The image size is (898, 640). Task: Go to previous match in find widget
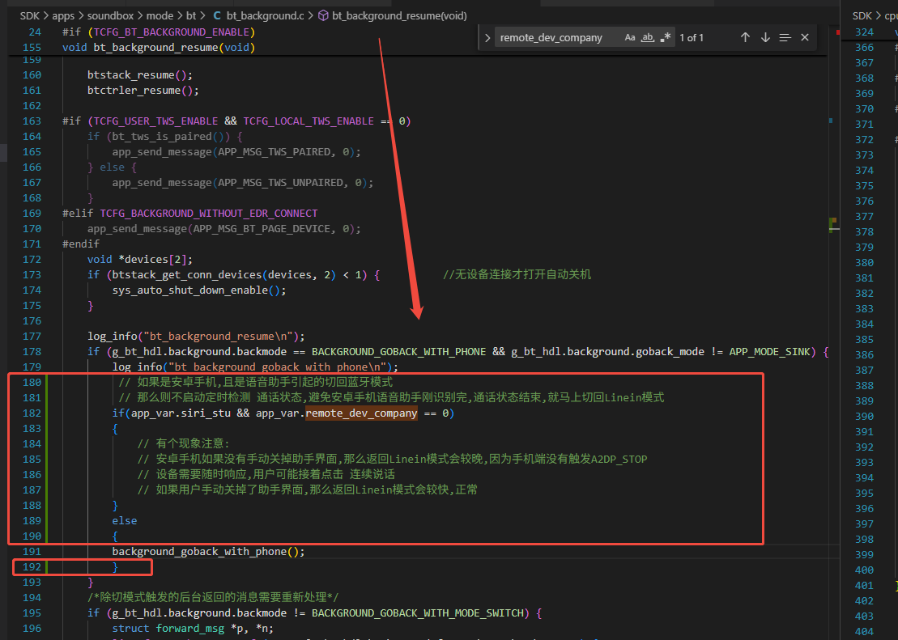745,37
